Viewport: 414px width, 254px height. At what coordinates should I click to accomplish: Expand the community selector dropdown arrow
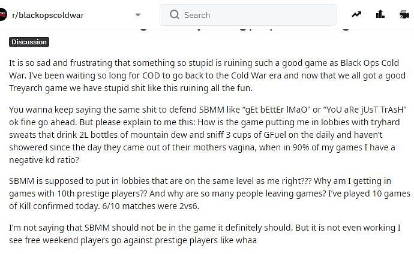pyautogui.click(x=138, y=15)
